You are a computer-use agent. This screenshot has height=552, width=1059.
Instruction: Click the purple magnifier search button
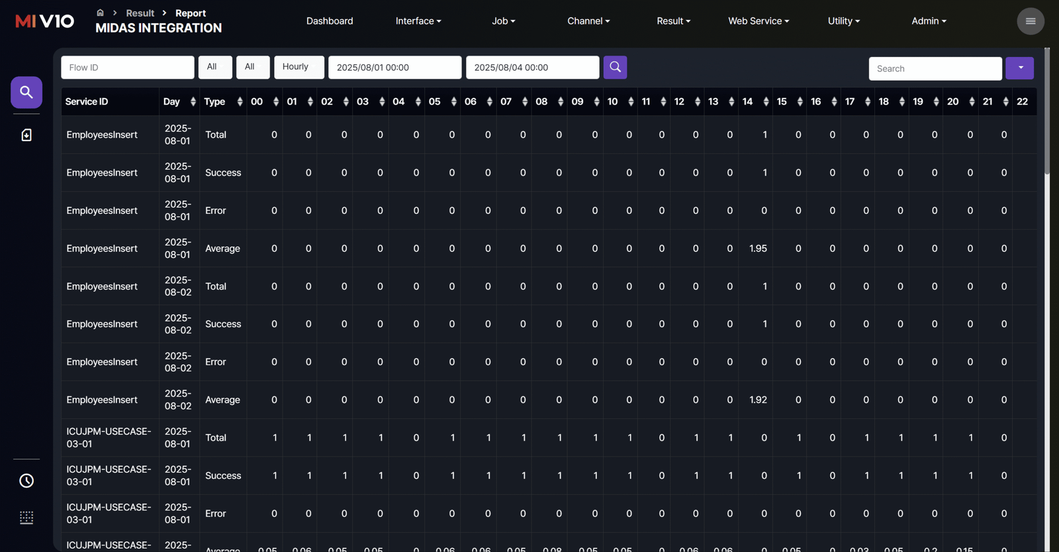[615, 67]
